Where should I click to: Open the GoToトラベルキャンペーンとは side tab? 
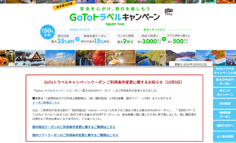point(224,71)
